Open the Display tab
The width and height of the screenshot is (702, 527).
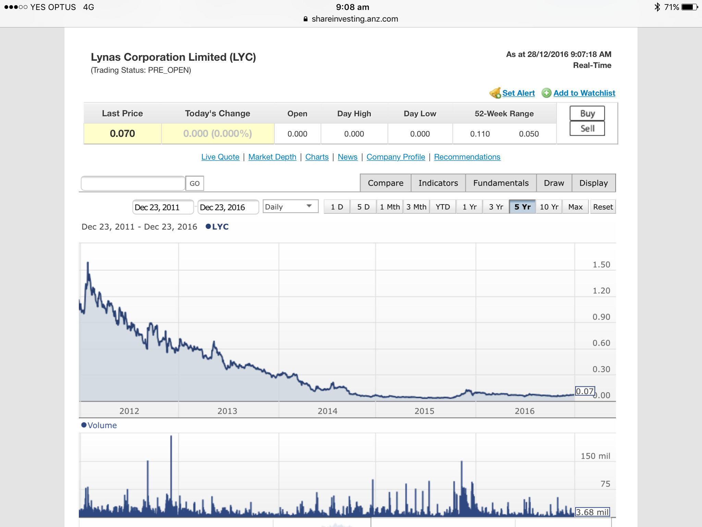pos(594,183)
